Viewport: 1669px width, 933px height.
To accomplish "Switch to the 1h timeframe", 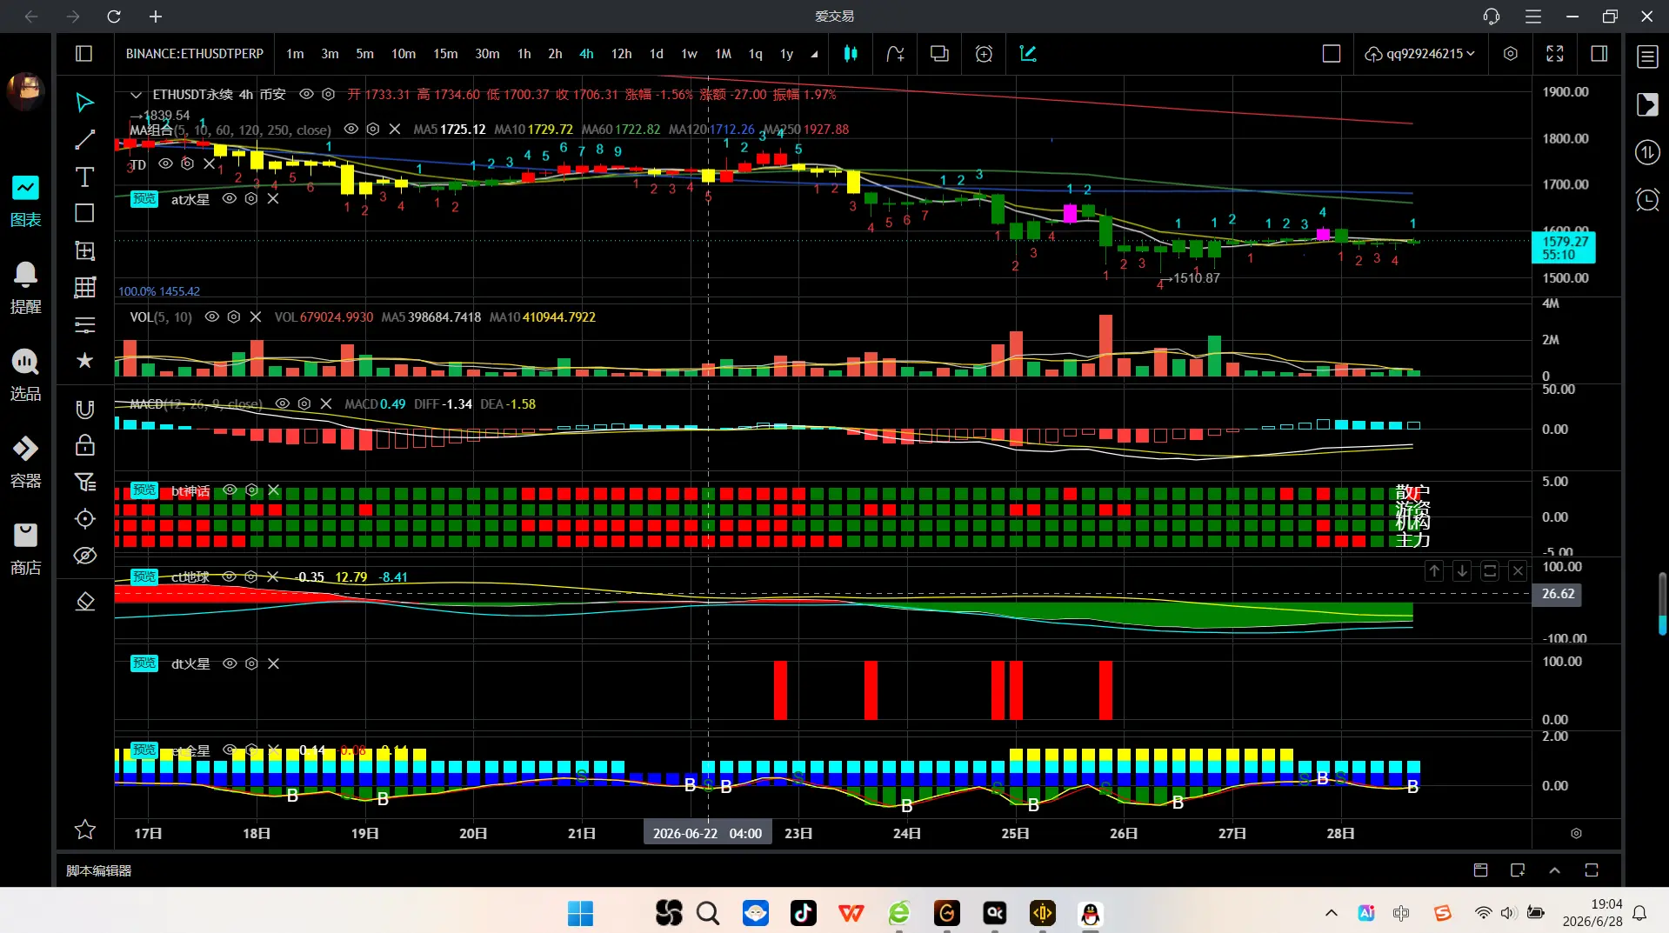I will point(524,54).
